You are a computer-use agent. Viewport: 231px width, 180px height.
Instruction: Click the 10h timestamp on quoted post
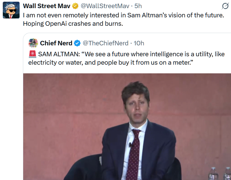click(x=139, y=43)
